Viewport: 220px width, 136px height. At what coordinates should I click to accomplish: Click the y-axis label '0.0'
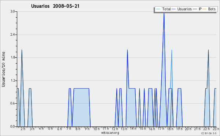tap(12, 126)
